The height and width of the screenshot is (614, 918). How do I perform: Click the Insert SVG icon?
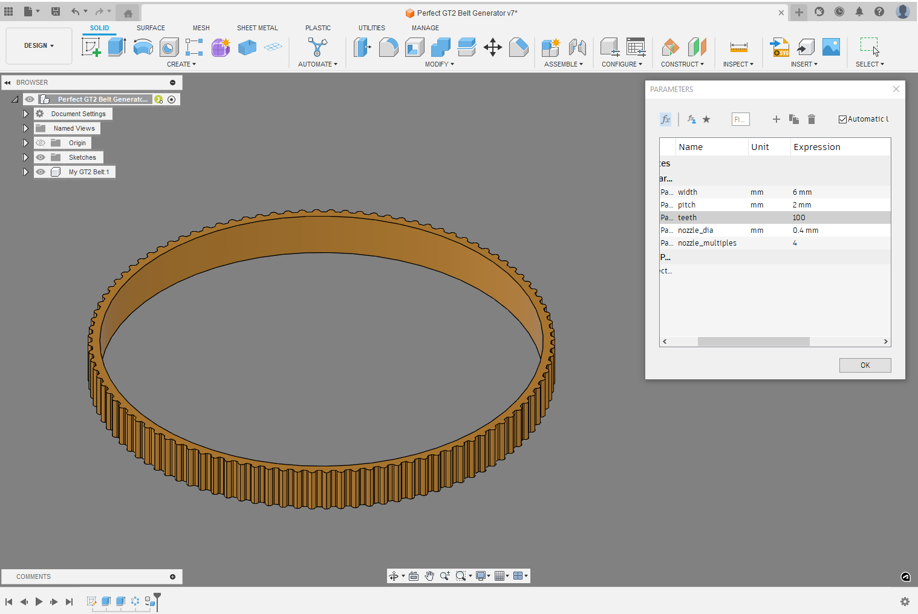pos(780,47)
